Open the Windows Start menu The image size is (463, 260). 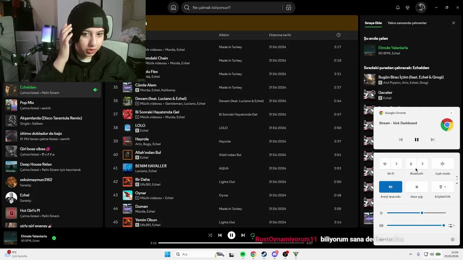pos(167,254)
